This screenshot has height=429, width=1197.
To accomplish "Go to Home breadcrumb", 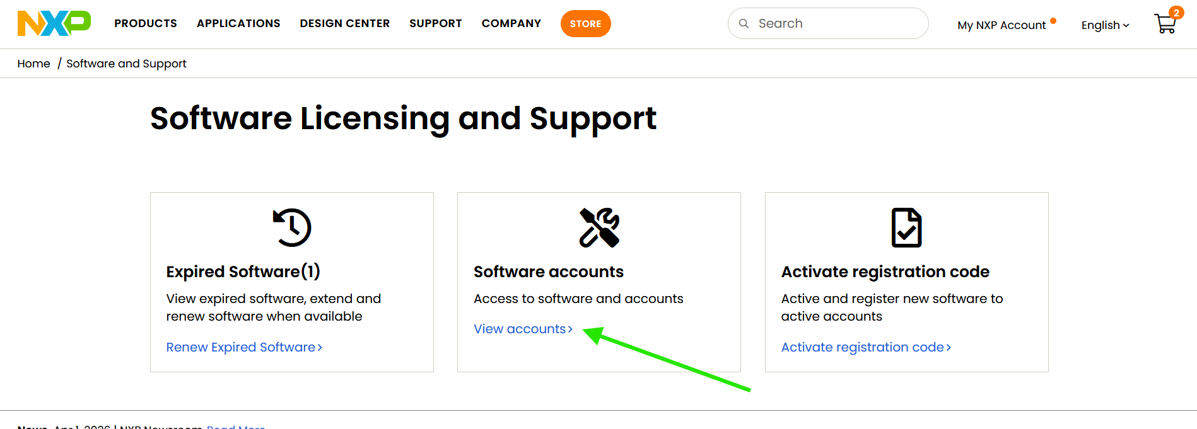I will tap(33, 64).
